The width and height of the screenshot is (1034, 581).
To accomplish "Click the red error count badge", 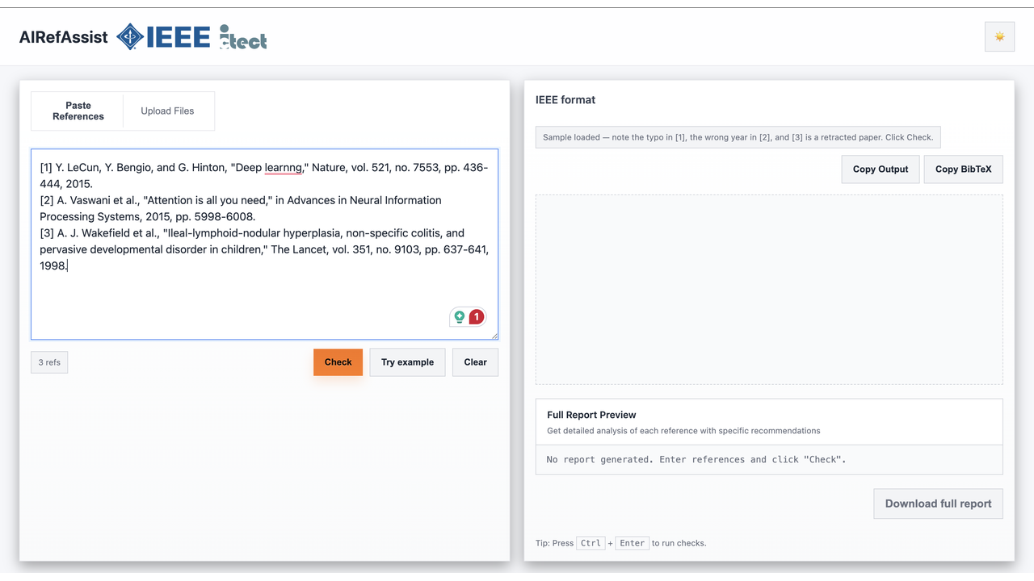I will coord(477,317).
